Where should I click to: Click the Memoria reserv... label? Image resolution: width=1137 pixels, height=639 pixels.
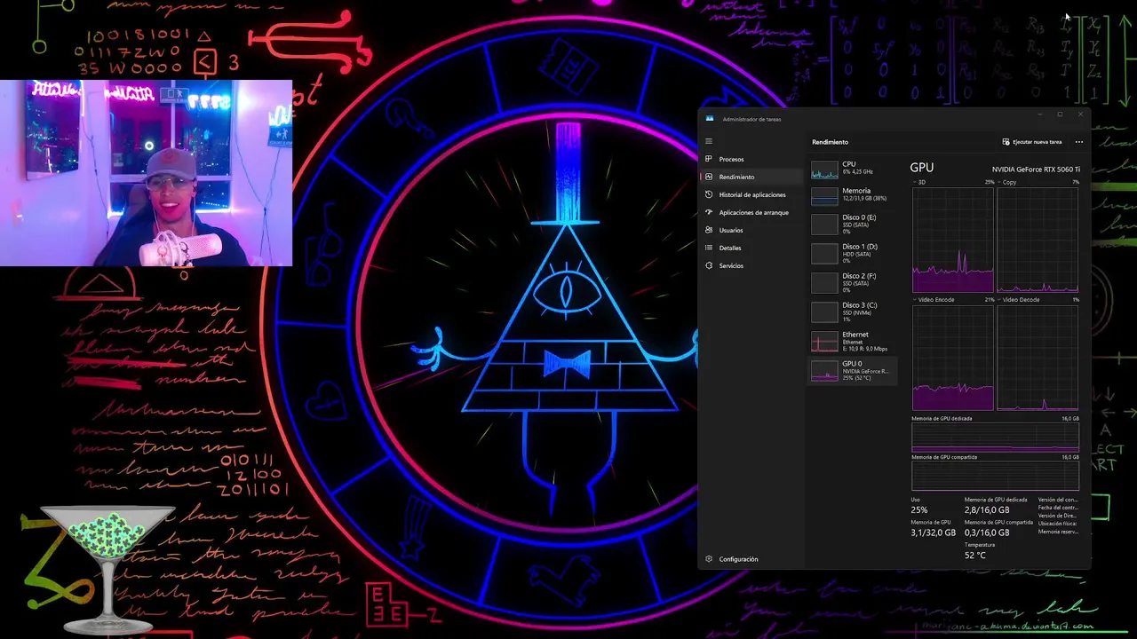(1058, 532)
